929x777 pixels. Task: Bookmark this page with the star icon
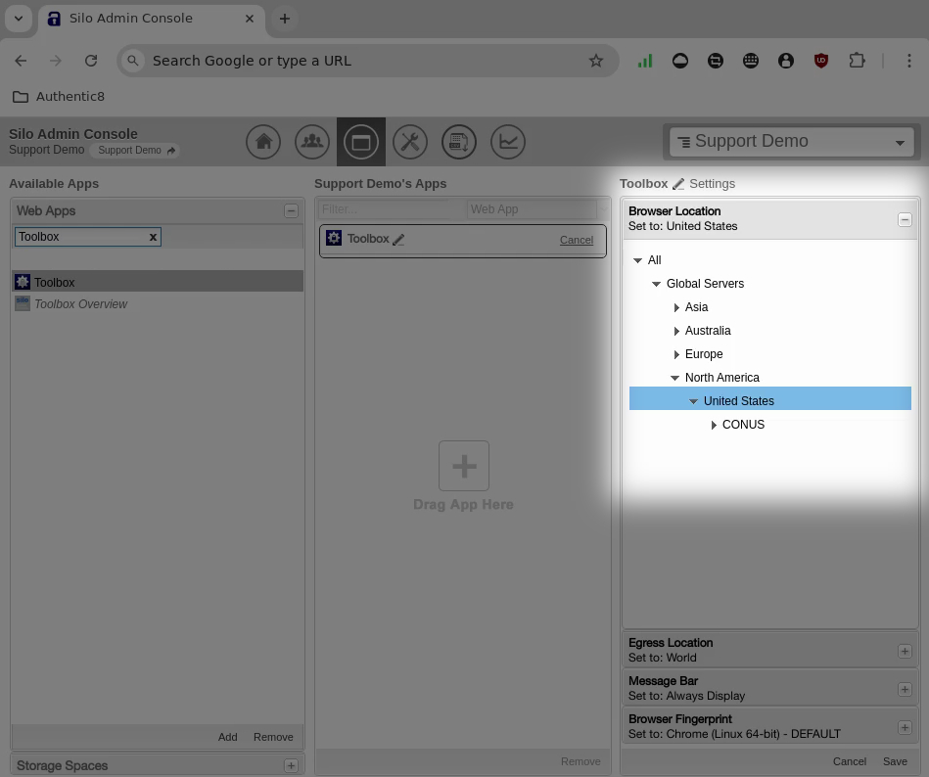[x=596, y=61]
